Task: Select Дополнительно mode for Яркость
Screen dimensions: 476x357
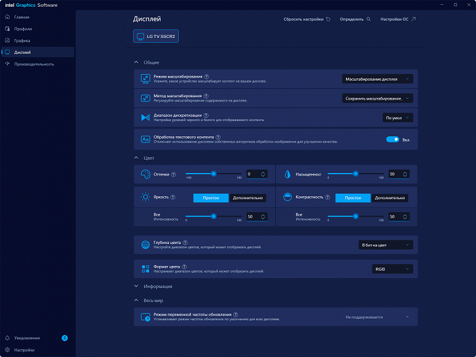Action: pyautogui.click(x=248, y=198)
